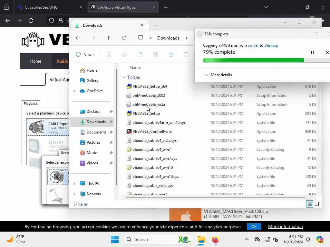
Task: Click the padlock site security icon
Action: 60,21
